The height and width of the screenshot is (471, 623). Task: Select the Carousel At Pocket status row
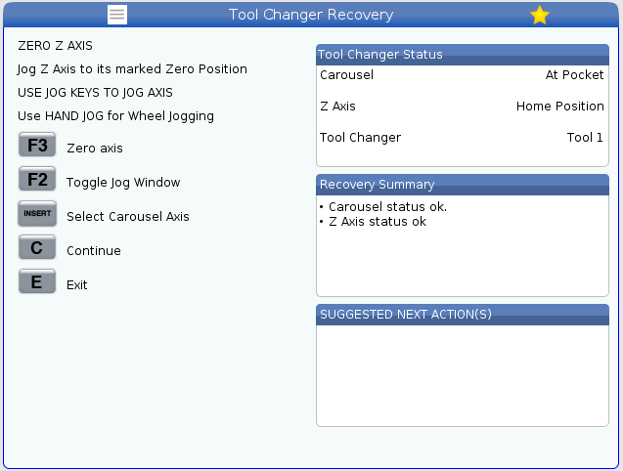462,74
